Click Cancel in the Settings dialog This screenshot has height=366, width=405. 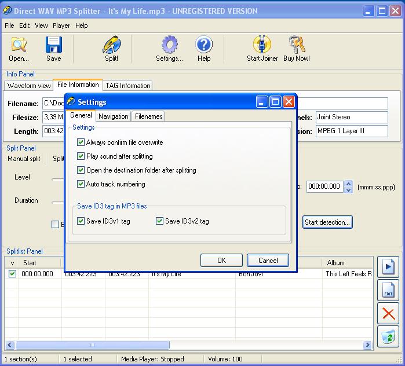(x=268, y=260)
